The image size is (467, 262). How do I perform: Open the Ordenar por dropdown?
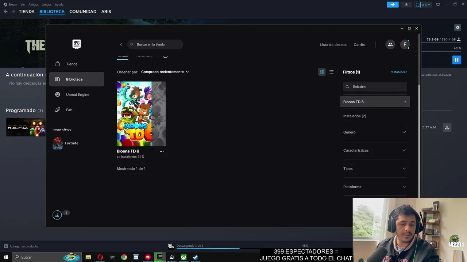point(165,72)
